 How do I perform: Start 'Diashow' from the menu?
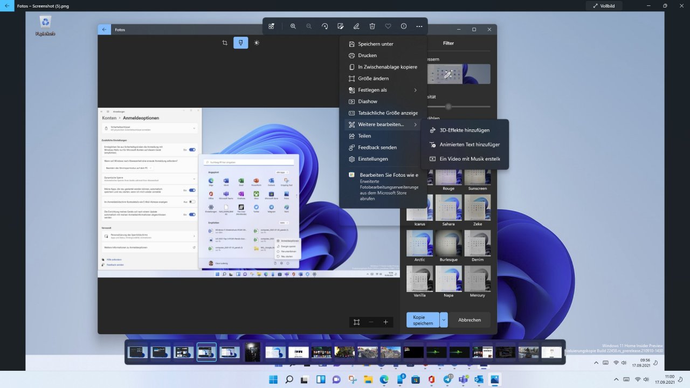383,101
